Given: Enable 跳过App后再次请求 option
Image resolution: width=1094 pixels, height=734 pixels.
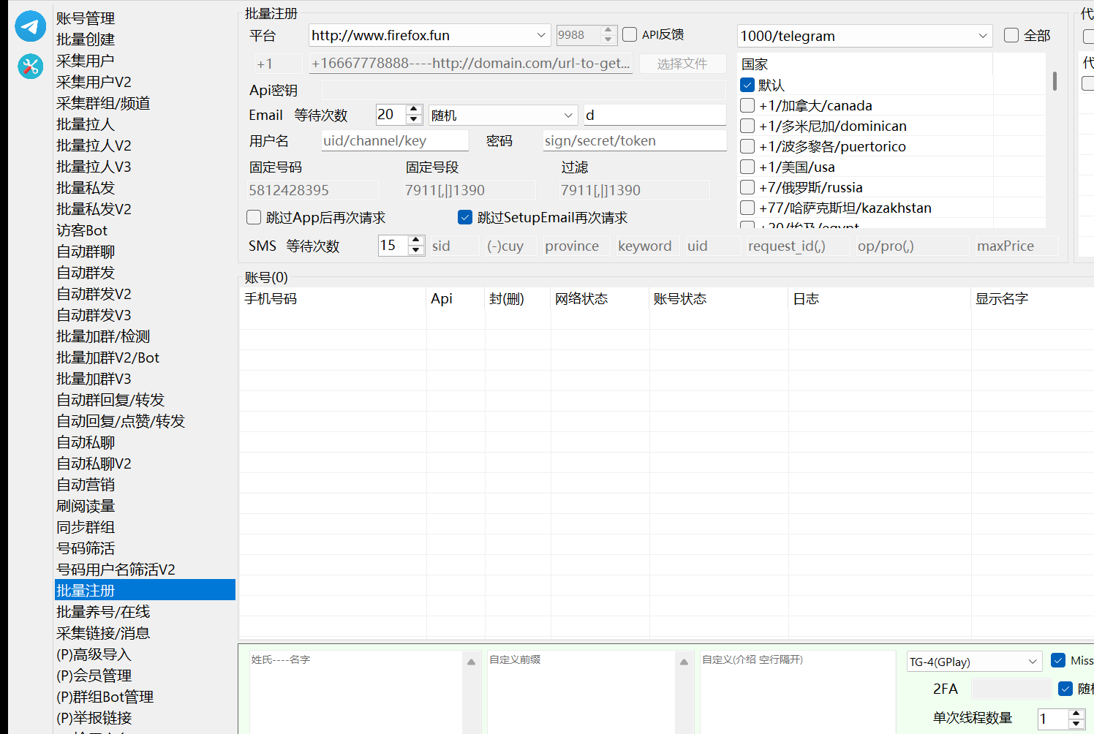Looking at the screenshot, I should [254, 217].
